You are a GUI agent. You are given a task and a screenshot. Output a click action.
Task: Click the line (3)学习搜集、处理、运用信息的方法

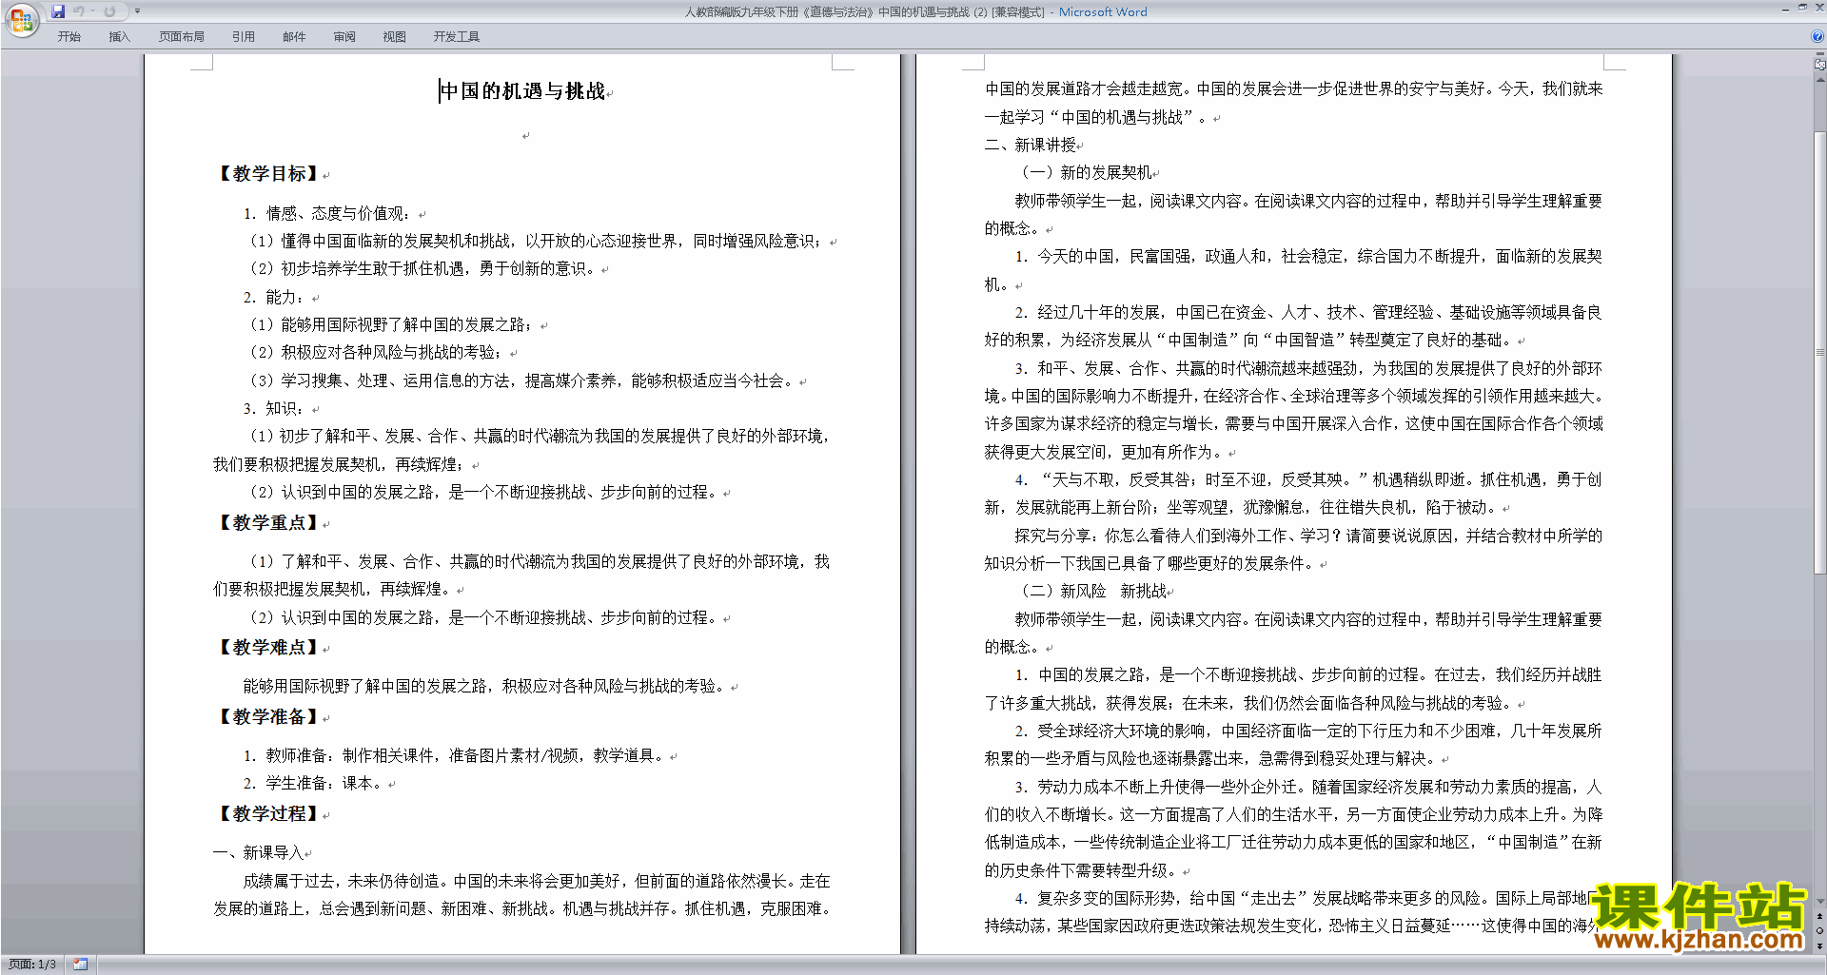point(522,380)
